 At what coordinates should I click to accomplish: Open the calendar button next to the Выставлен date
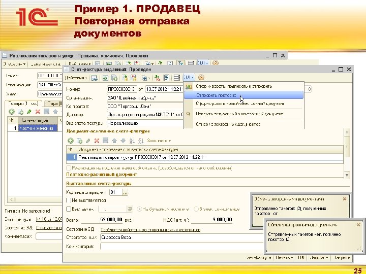click(x=130, y=209)
